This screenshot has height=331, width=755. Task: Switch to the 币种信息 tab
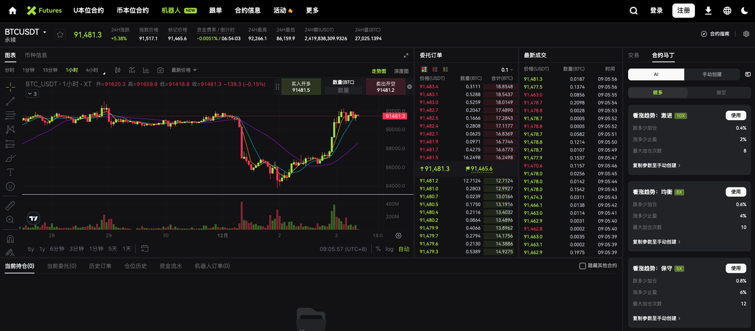click(36, 55)
